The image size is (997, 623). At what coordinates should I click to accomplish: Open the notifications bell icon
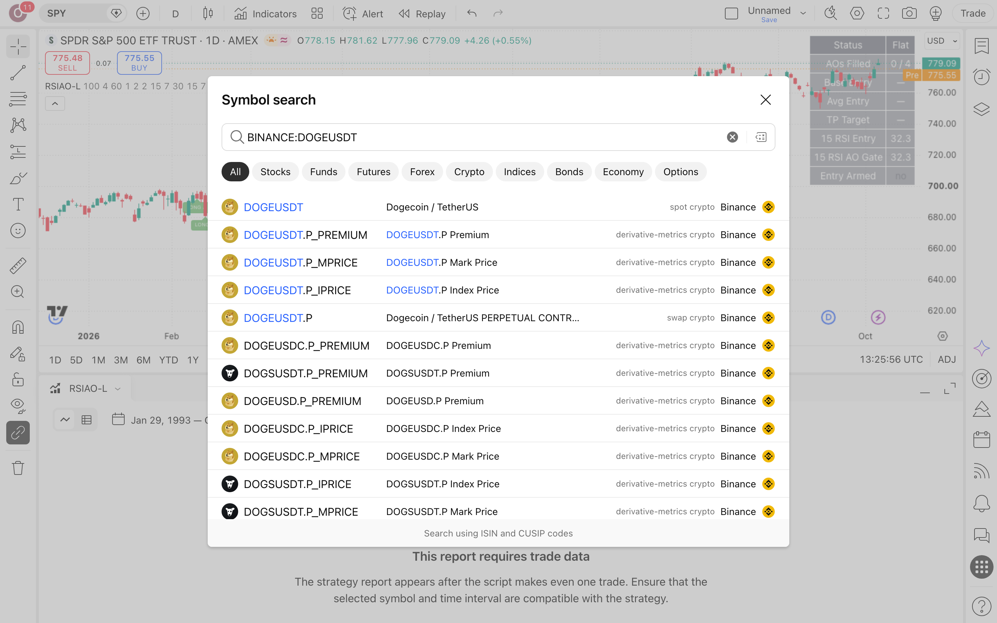[981, 503]
